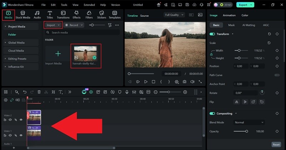
Task: Click the Search media field
Action: pyautogui.click(x=82, y=32)
